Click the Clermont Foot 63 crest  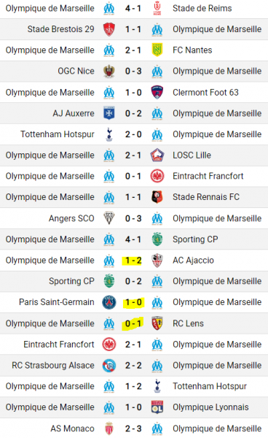(157, 93)
